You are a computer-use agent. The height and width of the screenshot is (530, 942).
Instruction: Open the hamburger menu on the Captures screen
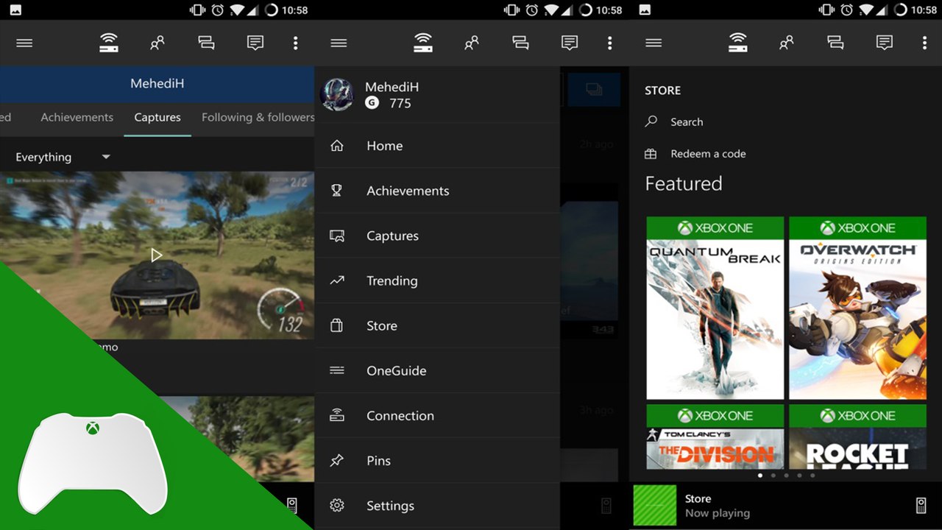pyautogui.click(x=24, y=43)
